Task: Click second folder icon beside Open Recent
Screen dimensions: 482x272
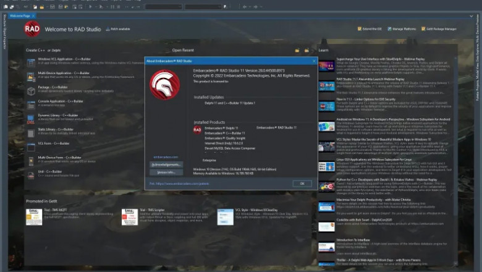Action: (307, 50)
